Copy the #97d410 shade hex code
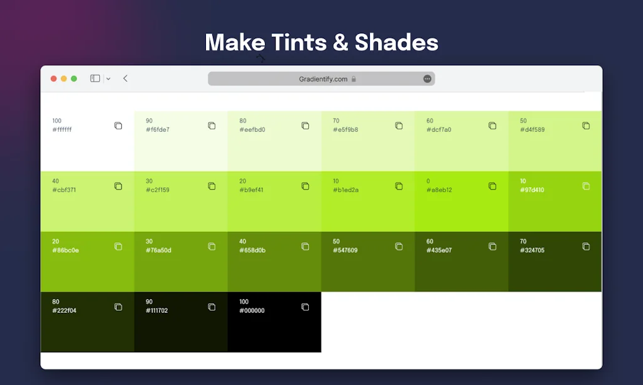 click(586, 186)
